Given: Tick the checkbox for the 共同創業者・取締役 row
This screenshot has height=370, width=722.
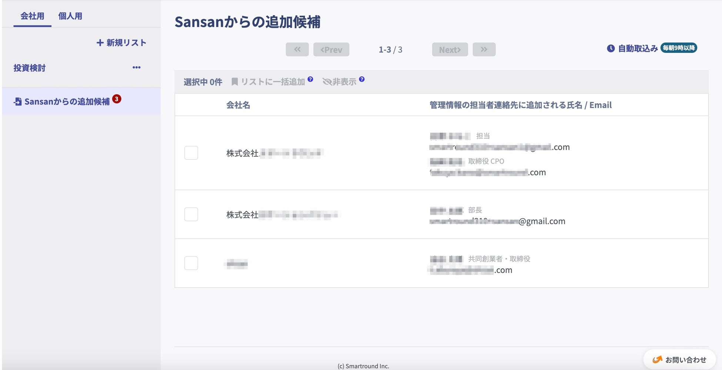Looking at the screenshot, I should [x=191, y=263].
